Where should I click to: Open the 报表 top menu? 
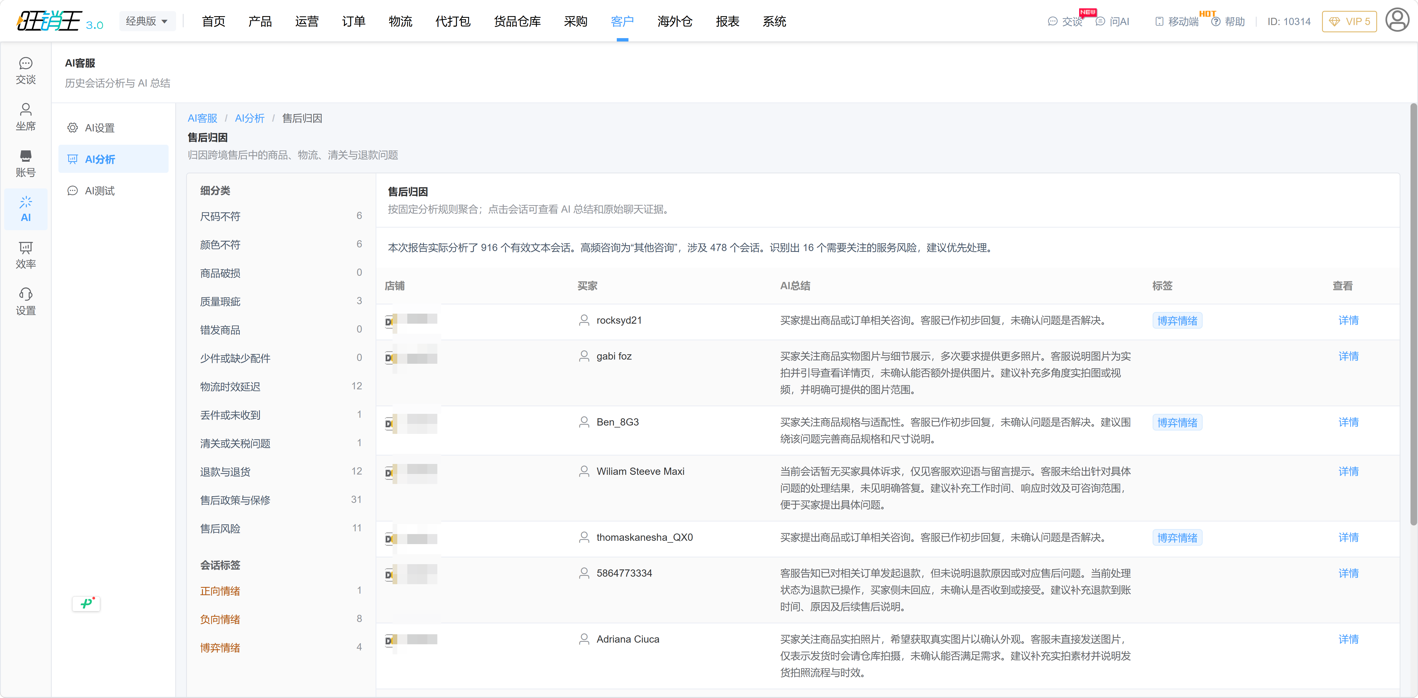point(727,21)
